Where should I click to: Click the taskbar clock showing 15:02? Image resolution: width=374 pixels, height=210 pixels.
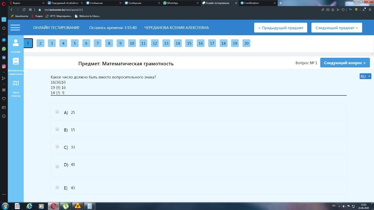(x=363, y=206)
